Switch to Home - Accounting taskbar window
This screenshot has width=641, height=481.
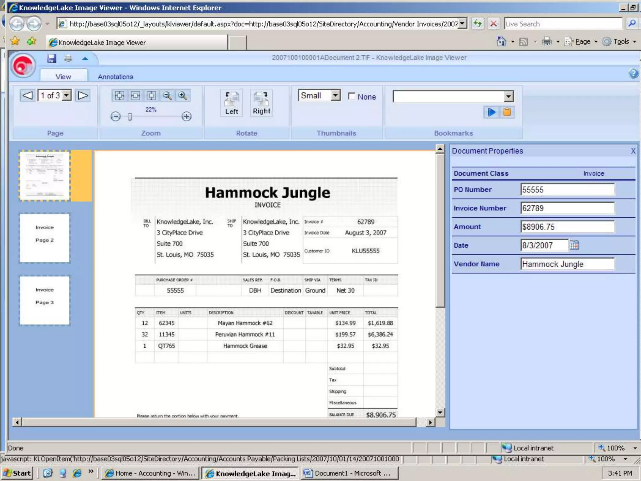coord(151,473)
